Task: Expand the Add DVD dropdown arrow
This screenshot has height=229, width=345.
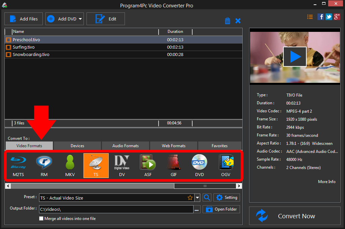Action: [80, 19]
